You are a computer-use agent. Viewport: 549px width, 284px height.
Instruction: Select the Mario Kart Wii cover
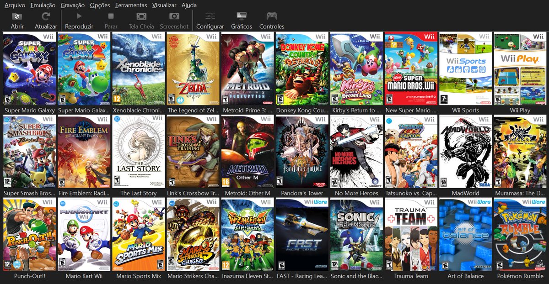click(x=84, y=235)
